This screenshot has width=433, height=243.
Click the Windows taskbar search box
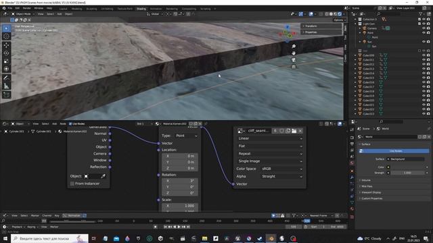(49, 238)
